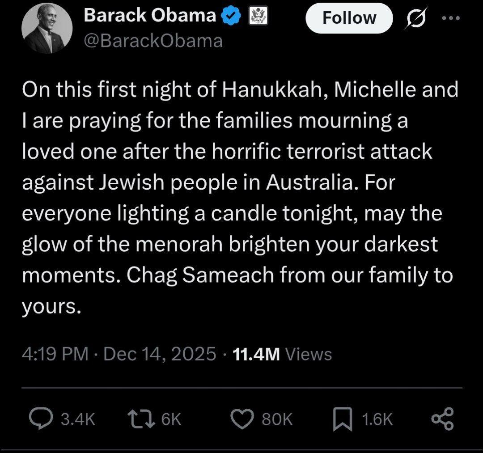Click the blue verified checkmark badge
483x453 pixels.
pyautogui.click(x=233, y=17)
